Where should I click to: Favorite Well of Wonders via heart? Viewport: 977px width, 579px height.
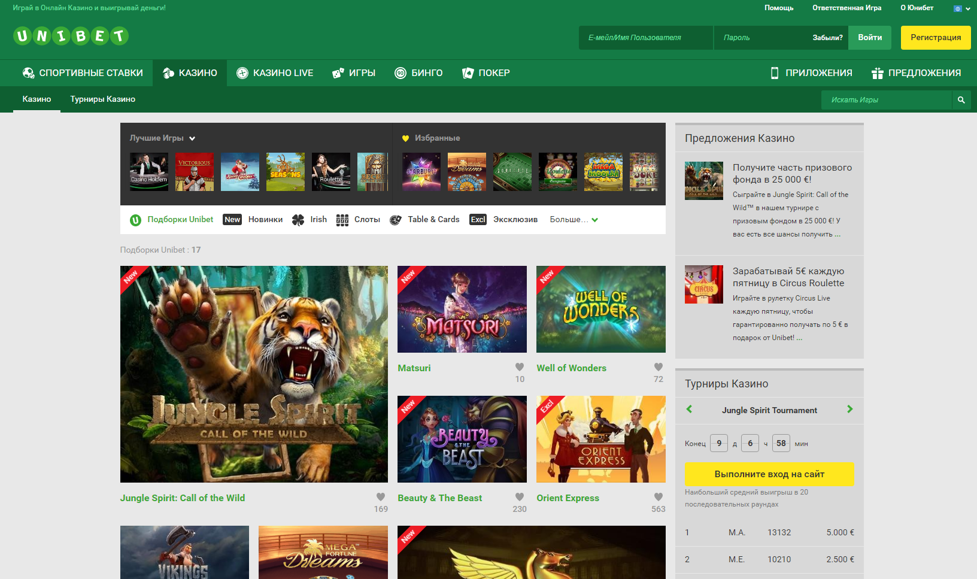(659, 367)
